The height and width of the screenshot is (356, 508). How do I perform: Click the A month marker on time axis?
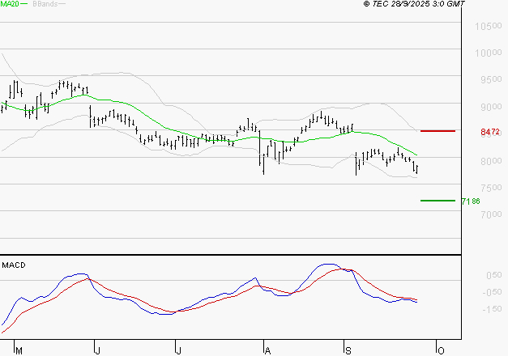click(x=267, y=351)
